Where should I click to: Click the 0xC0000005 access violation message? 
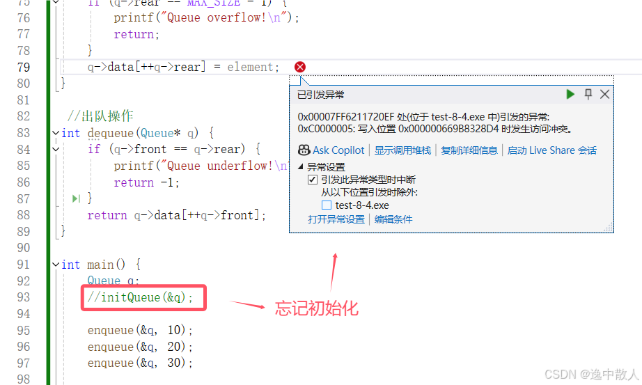point(434,129)
